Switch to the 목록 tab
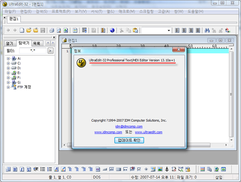Viewport: 241px width, 182px height. click(37, 43)
